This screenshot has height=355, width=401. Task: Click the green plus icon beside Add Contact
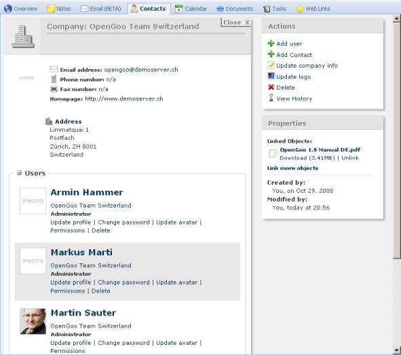pyautogui.click(x=271, y=54)
